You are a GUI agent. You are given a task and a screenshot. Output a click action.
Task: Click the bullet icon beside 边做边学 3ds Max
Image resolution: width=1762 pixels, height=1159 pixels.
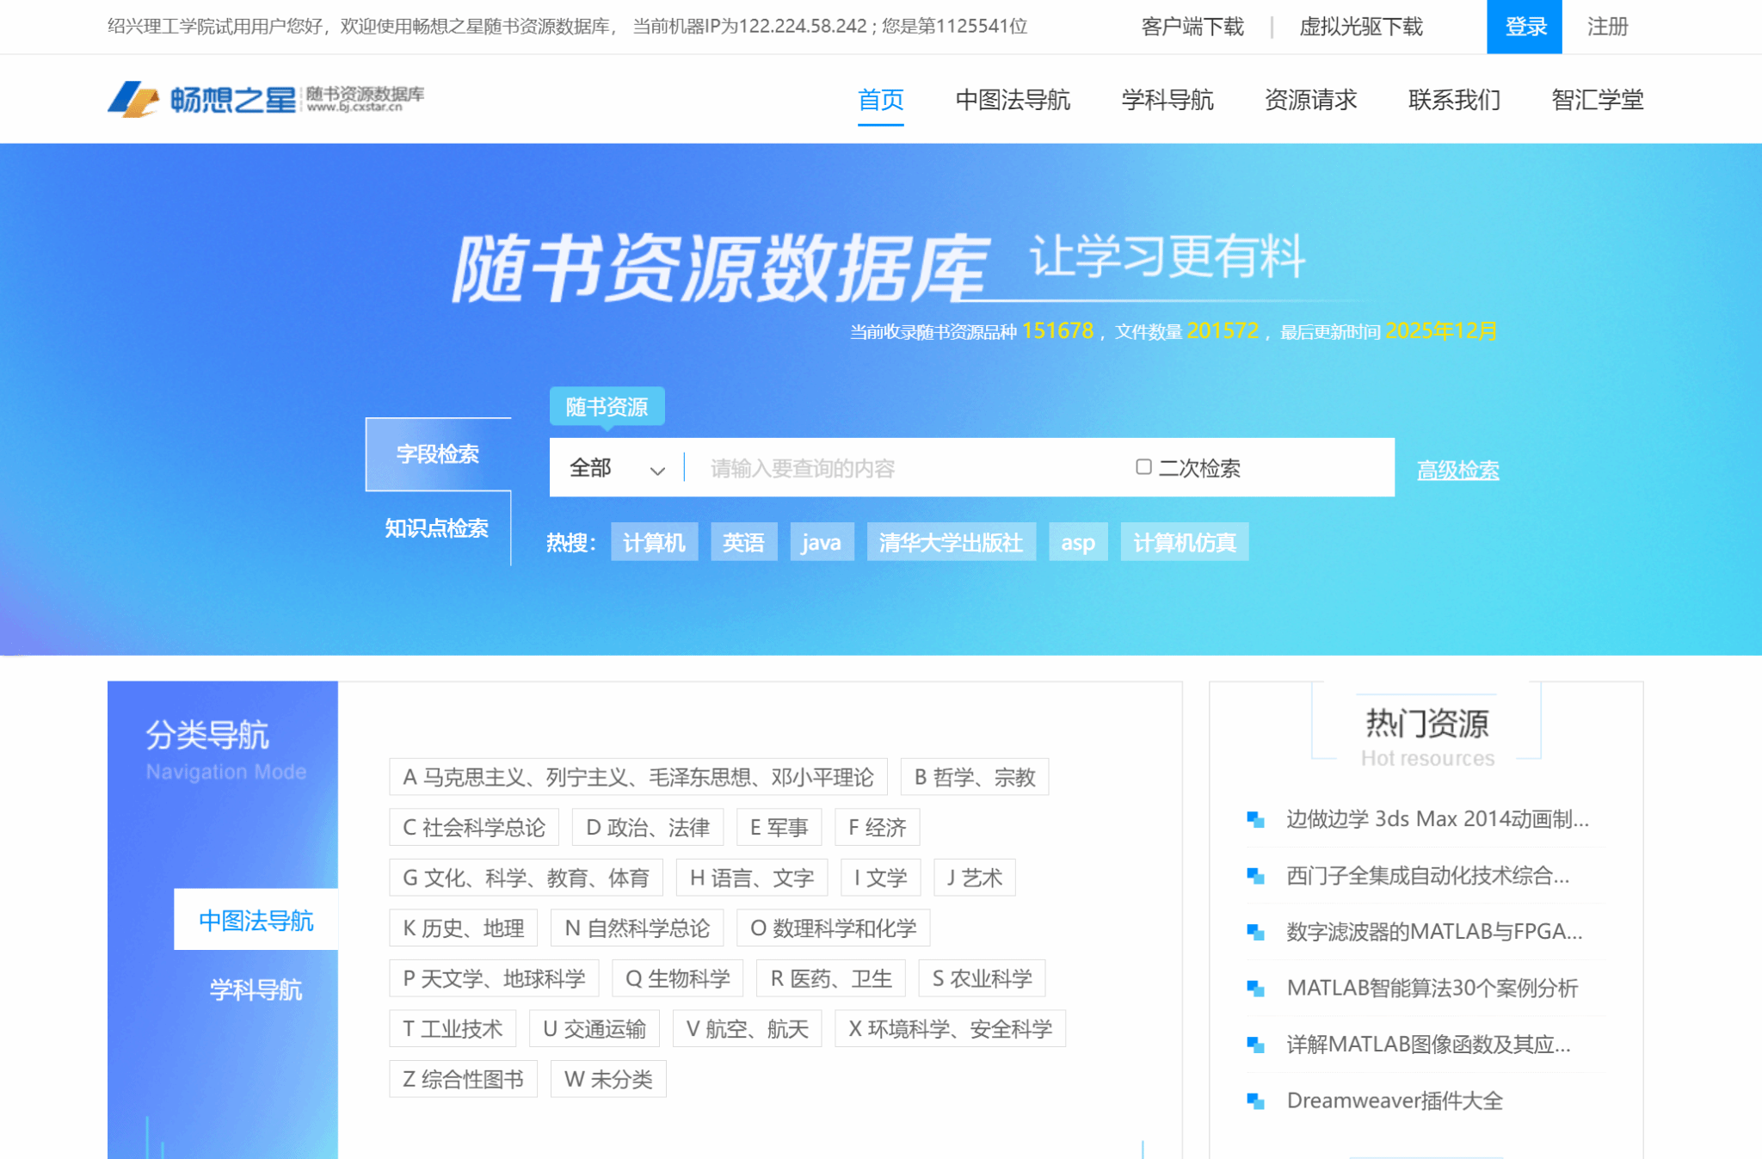[1255, 819]
